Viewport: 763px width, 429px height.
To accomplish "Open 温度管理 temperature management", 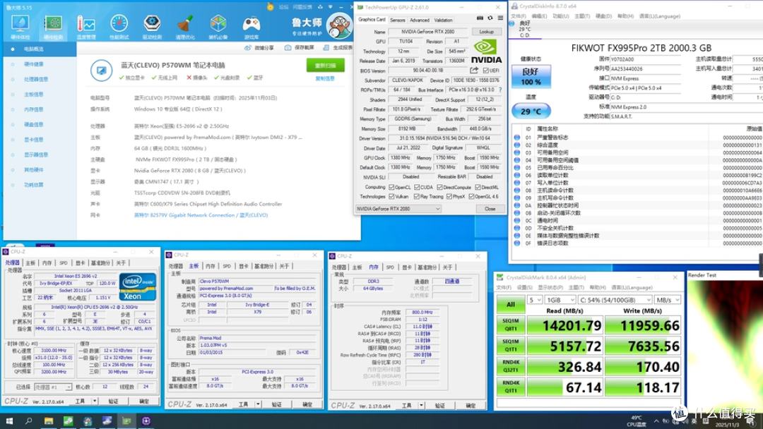I will (x=86, y=27).
